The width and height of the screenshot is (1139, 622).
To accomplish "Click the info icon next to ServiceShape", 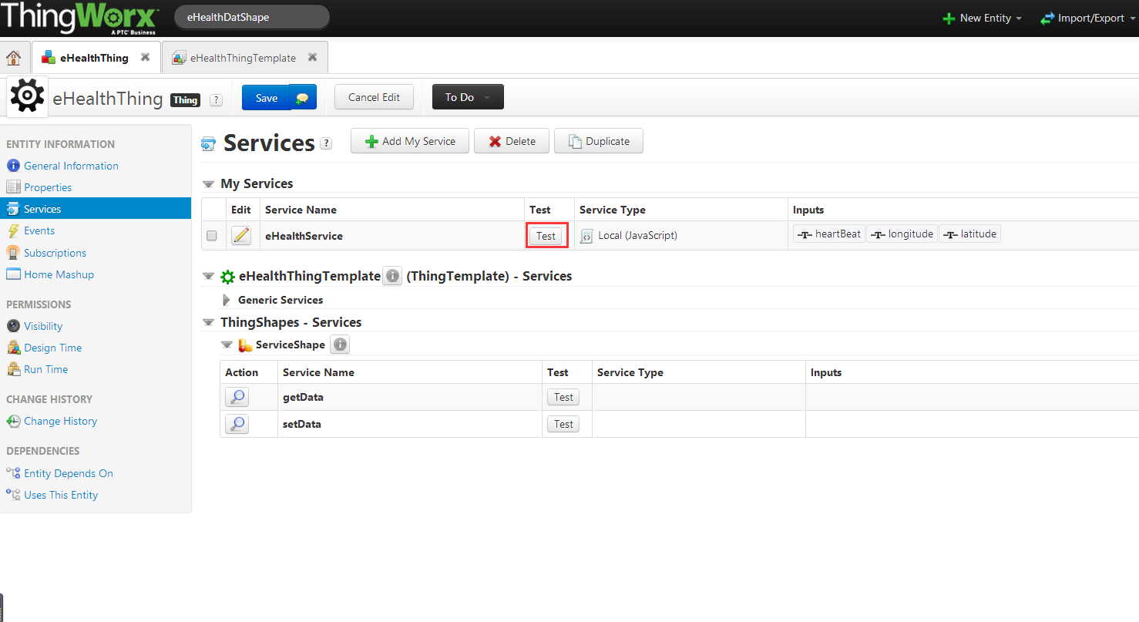I will coord(340,345).
